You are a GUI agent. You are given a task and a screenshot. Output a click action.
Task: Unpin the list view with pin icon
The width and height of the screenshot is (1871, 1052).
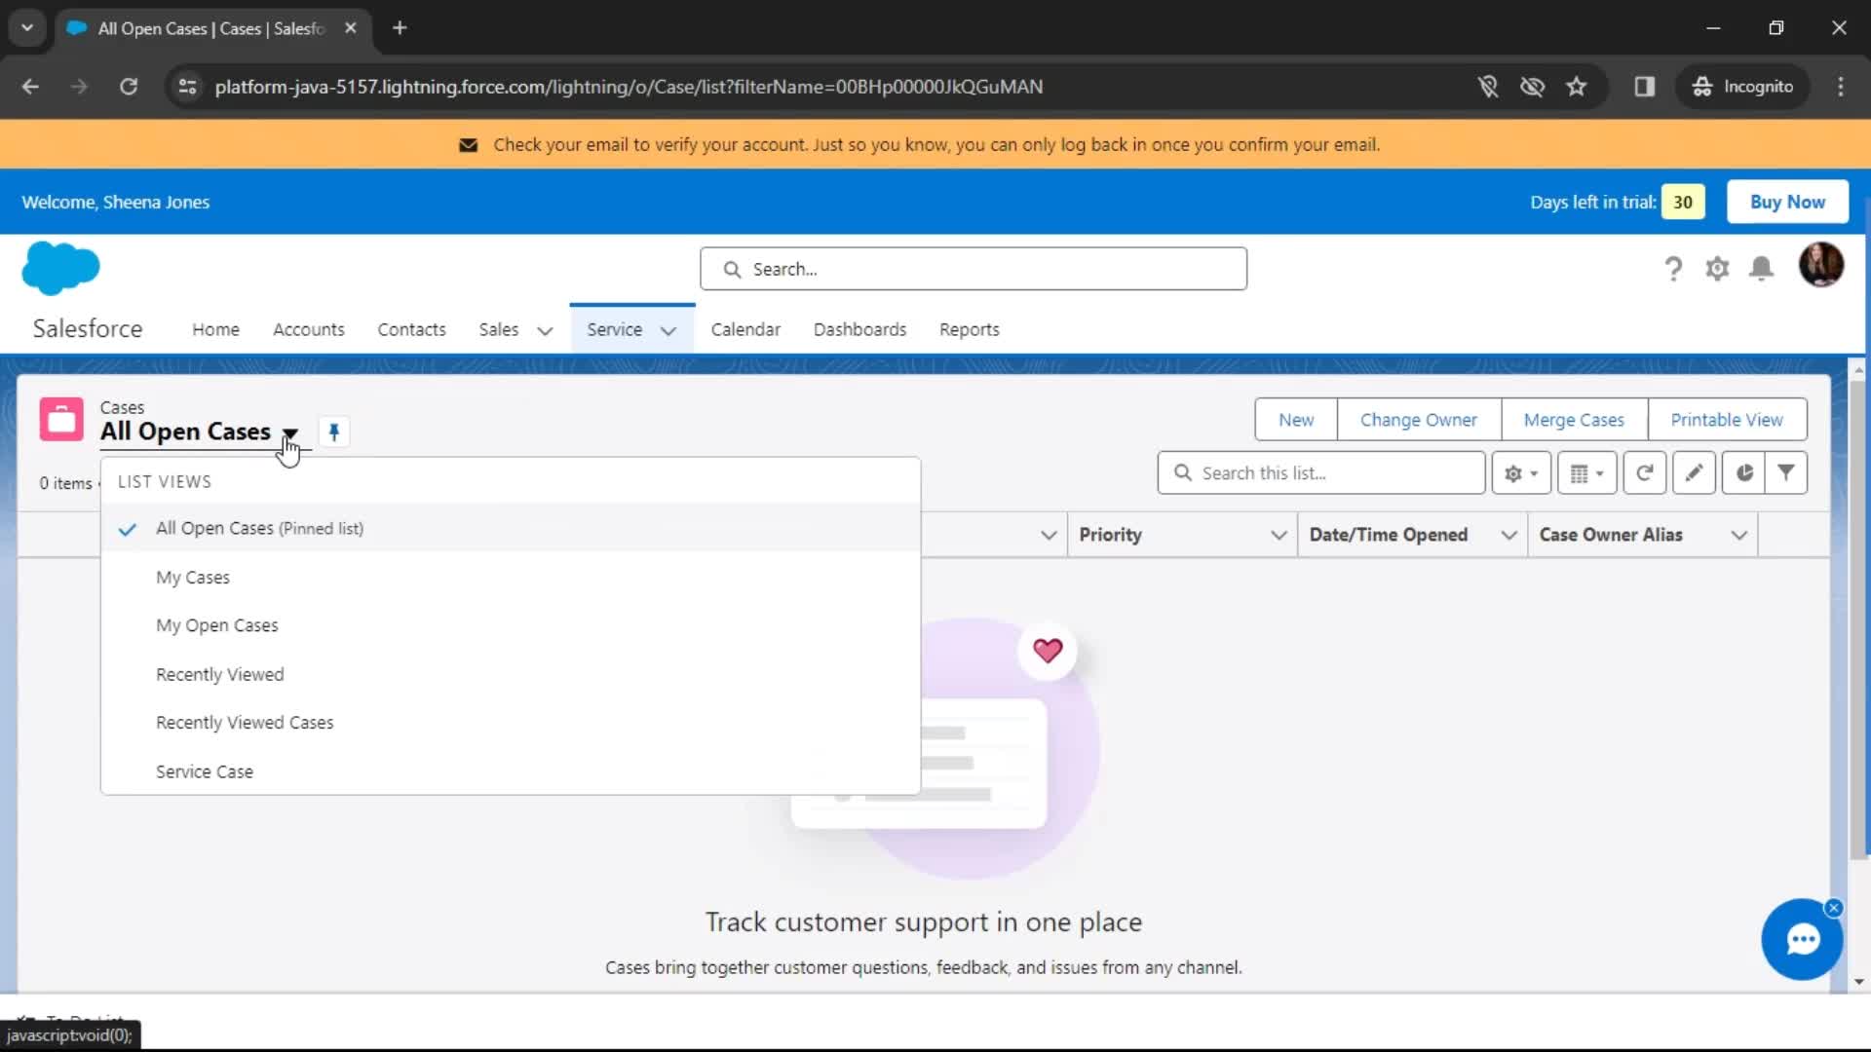pyautogui.click(x=334, y=432)
